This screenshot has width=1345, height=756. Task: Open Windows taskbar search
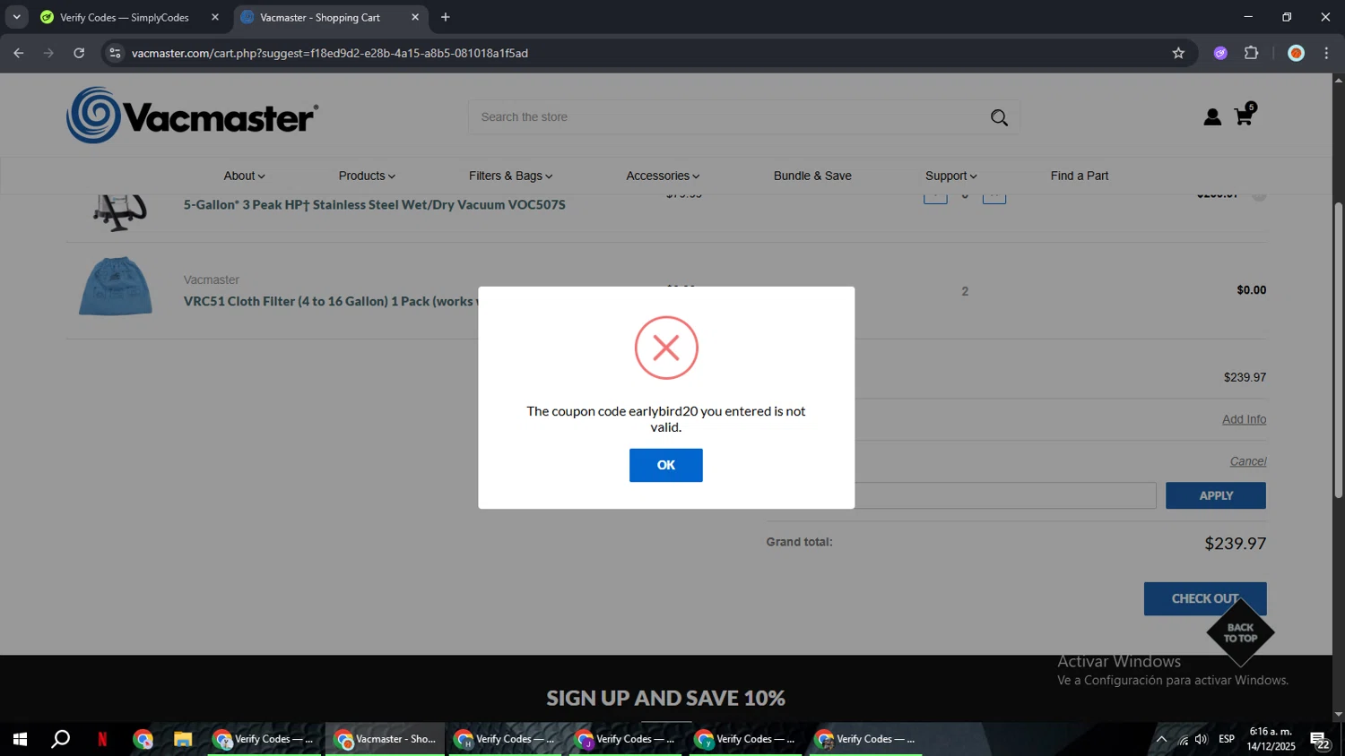tap(60, 739)
